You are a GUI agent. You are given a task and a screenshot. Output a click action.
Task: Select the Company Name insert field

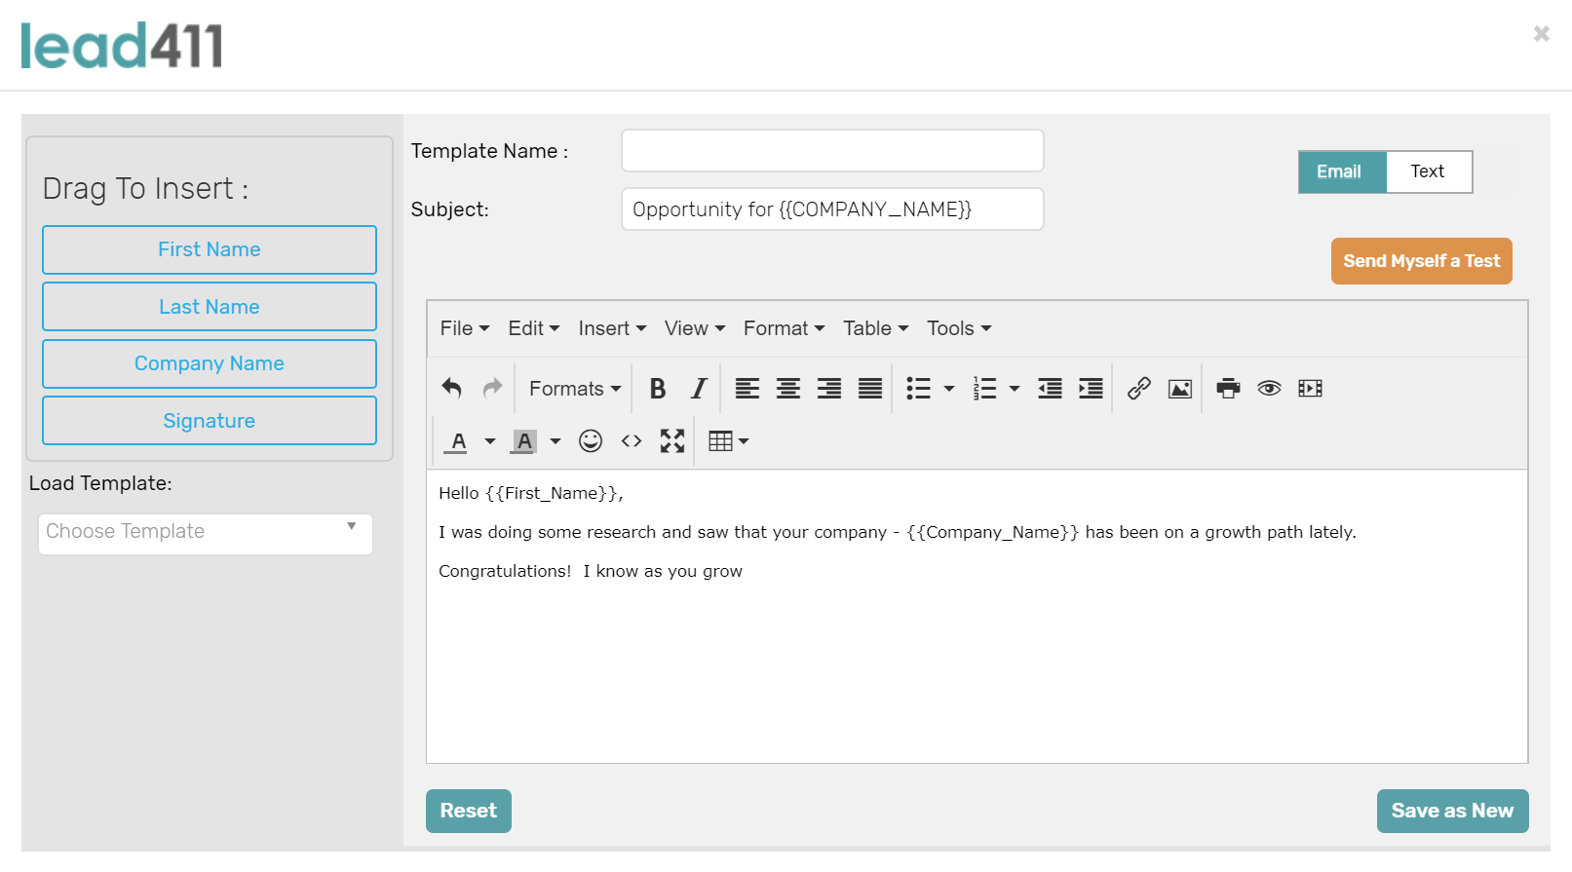point(210,363)
